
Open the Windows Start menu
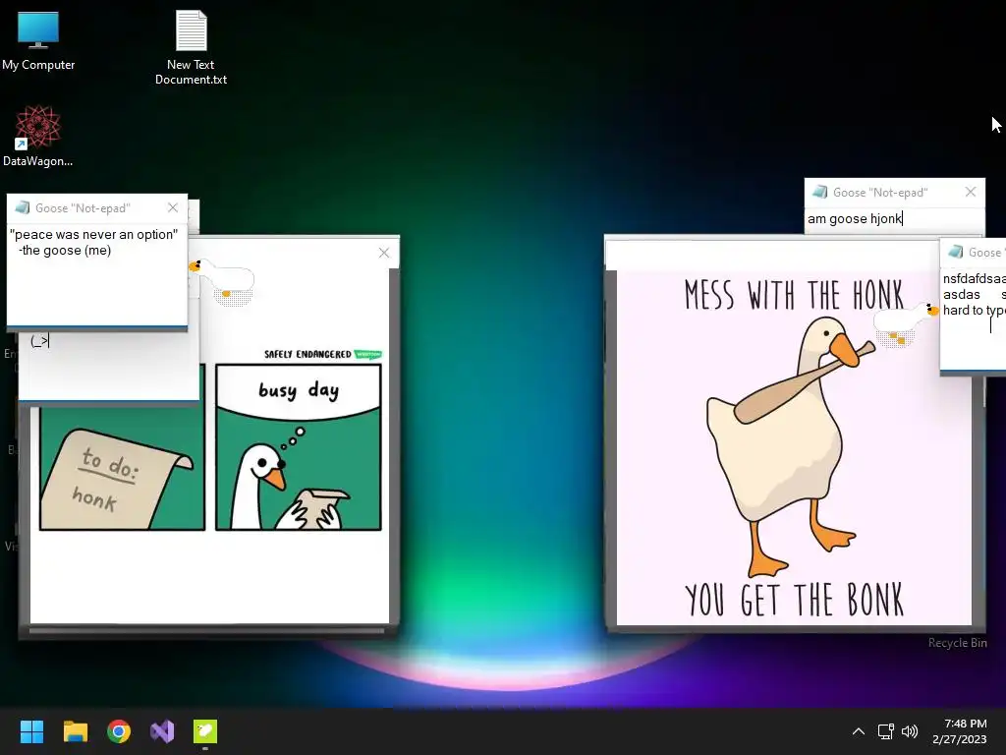(31, 731)
